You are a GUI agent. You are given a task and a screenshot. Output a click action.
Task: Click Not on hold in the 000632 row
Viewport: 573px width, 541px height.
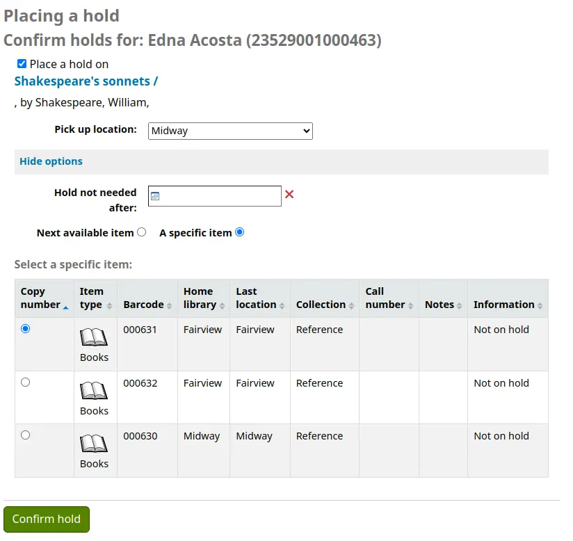coord(501,383)
